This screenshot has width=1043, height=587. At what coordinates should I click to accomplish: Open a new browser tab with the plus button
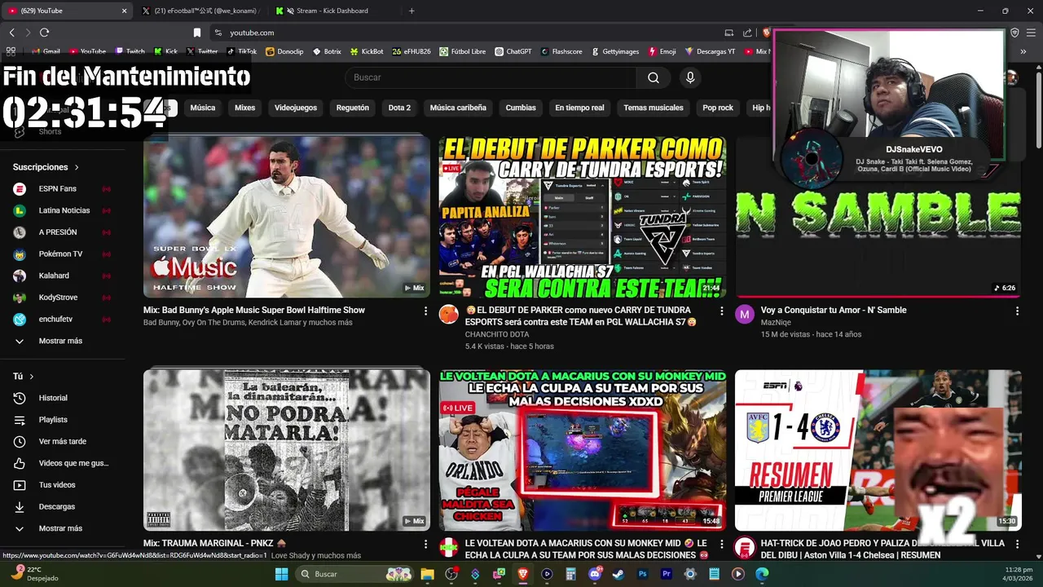tap(411, 11)
